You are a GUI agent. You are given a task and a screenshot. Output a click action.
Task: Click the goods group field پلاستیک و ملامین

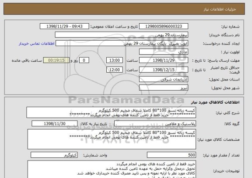pyautogui.click(x=155, y=124)
